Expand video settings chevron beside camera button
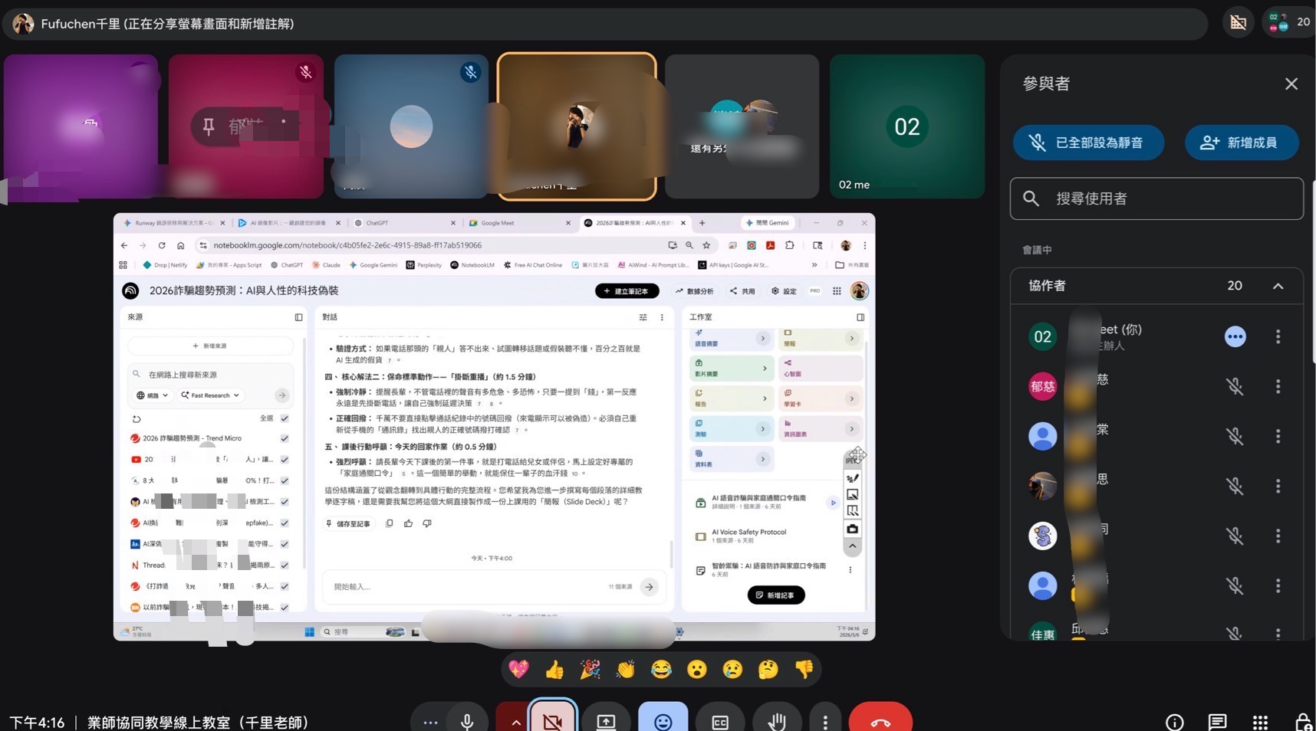This screenshot has width=1316, height=731. click(x=515, y=721)
